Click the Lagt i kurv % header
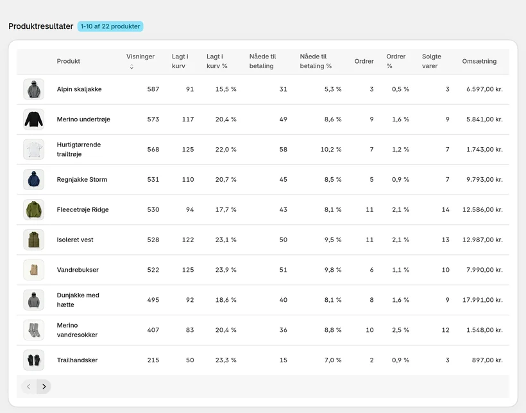Image resolution: width=526 pixels, height=413 pixels. coord(217,61)
